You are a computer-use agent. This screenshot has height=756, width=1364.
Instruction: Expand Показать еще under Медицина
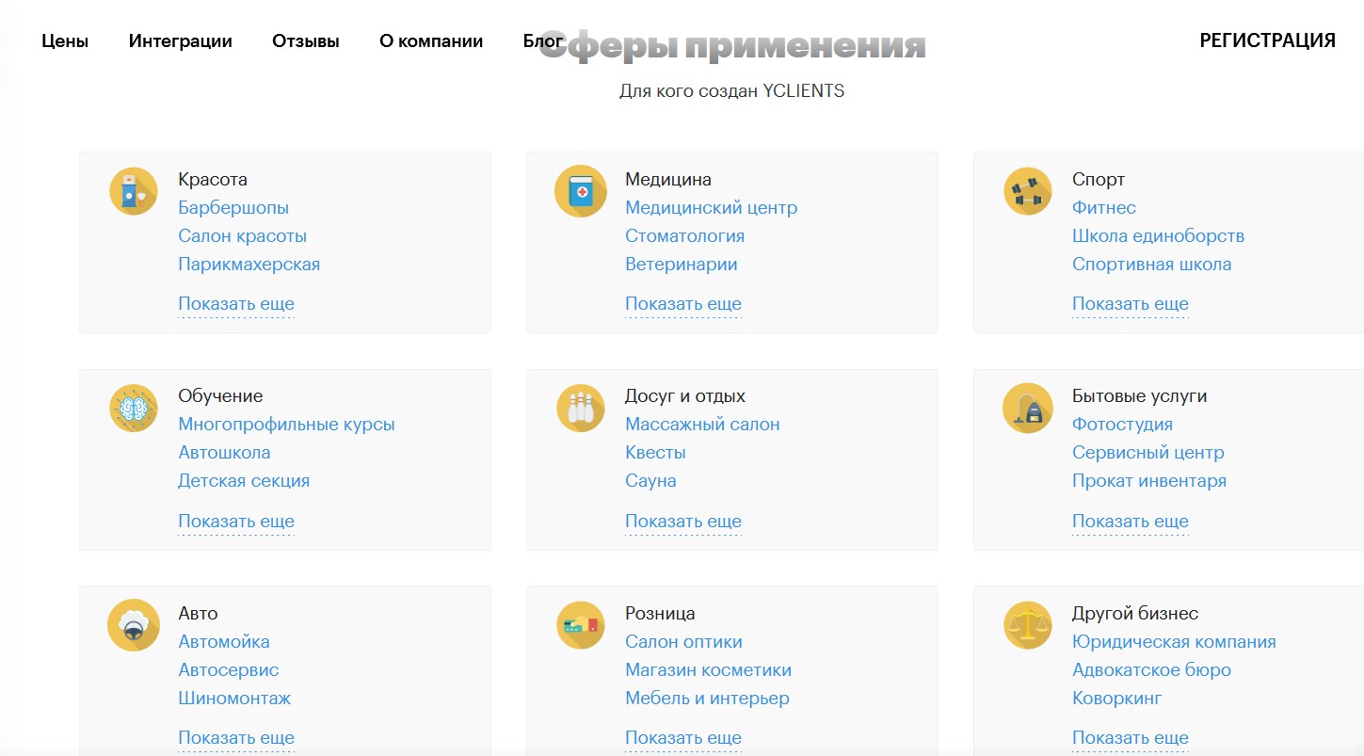[683, 304]
